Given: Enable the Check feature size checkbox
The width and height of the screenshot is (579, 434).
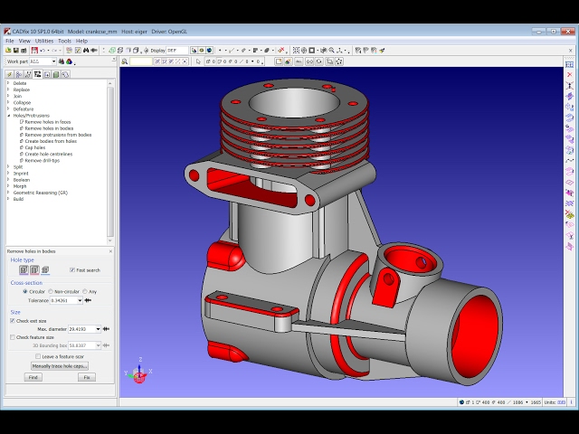Looking at the screenshot, I should pyautogui.click(x=12, y=337).
